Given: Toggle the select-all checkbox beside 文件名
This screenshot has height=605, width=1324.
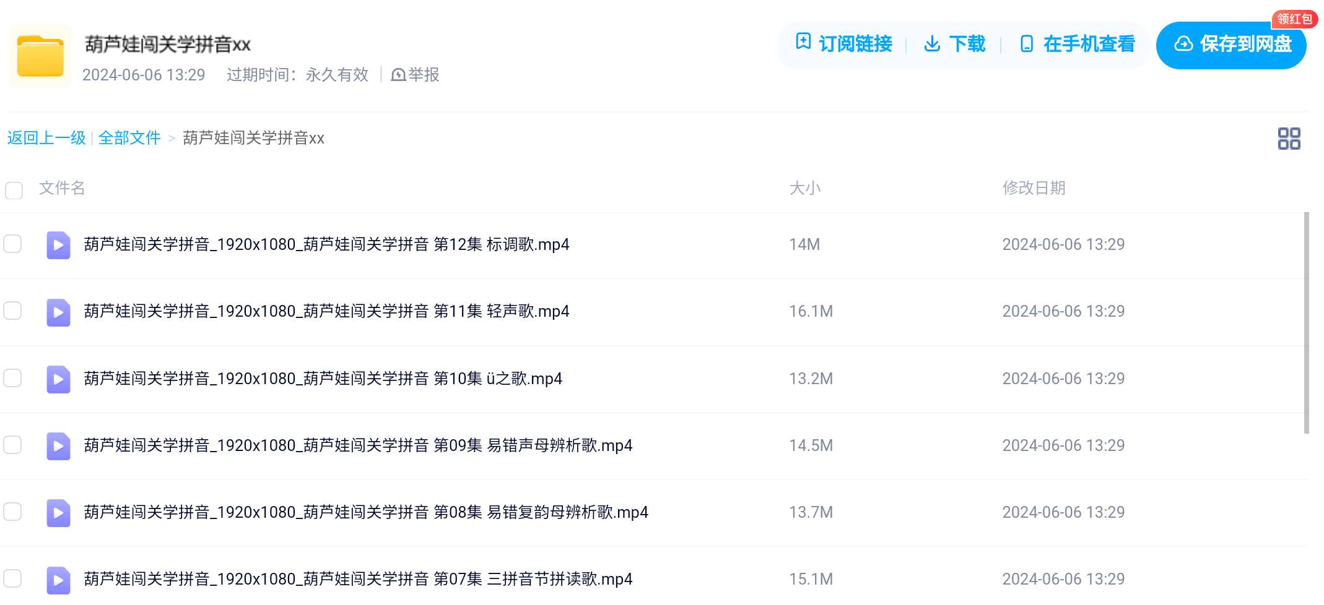Looking at the screenshot, I should (14, 190).
